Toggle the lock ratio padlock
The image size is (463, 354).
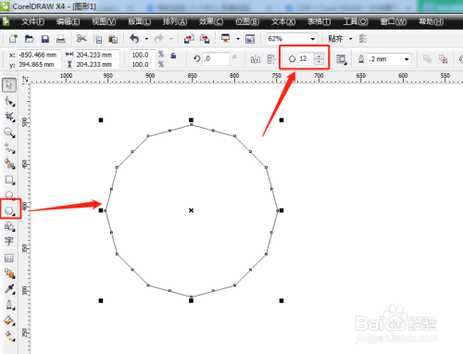click(173, 56)
